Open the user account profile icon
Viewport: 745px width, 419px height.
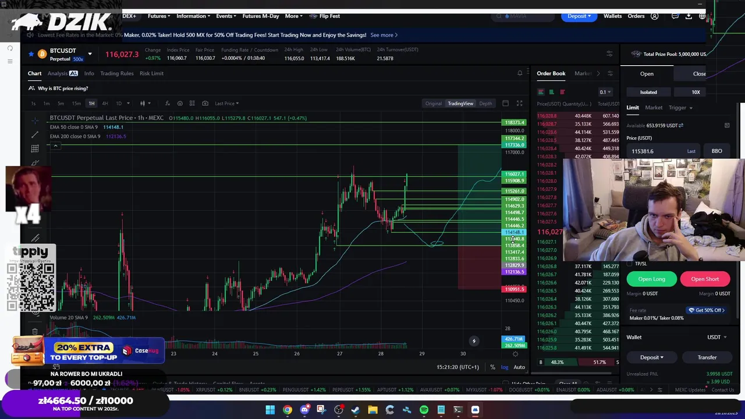tap(655, 16)
